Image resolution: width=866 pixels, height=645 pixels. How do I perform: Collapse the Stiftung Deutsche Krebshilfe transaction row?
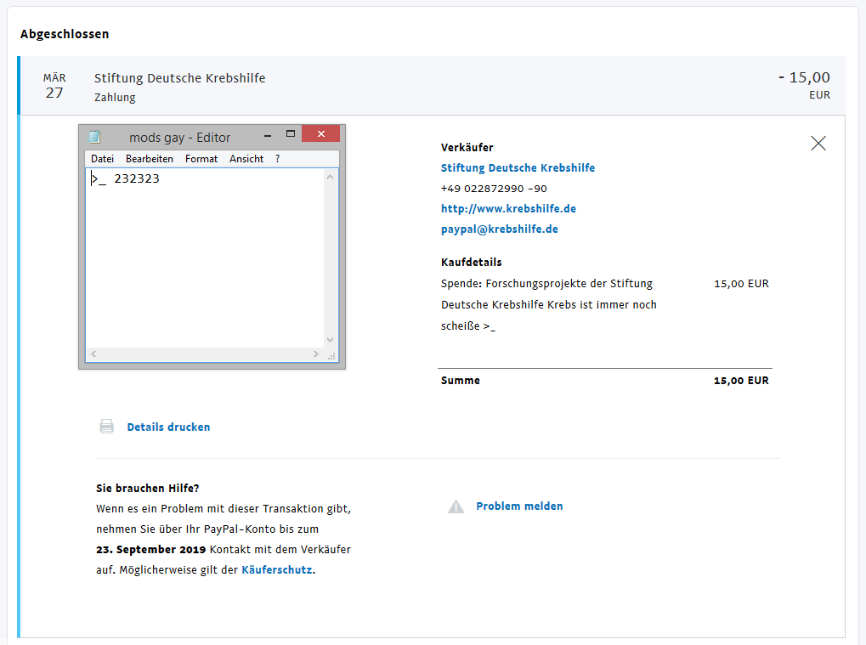point(432,86)
